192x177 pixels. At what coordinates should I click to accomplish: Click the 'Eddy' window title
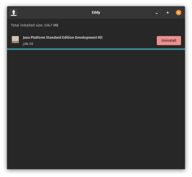click(96, 12)
